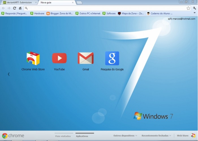Expand the Outros dispositivos menu
Viewport: 198px width, 141px height.
pyautogui.click(x=126, y=136)
